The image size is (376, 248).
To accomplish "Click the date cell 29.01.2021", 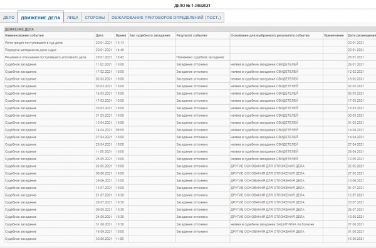I will [104, 57].
